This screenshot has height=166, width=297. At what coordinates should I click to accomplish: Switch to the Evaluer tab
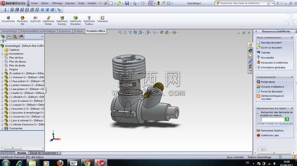click(78, 31)
